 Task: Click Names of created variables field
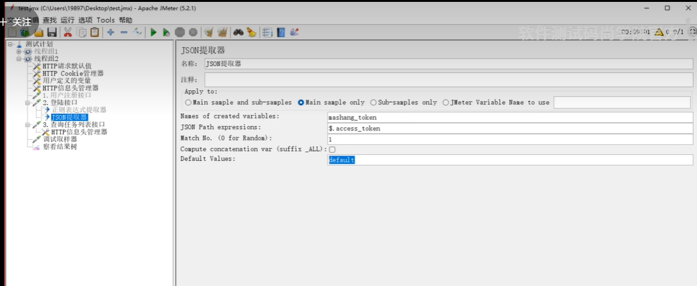509,117
